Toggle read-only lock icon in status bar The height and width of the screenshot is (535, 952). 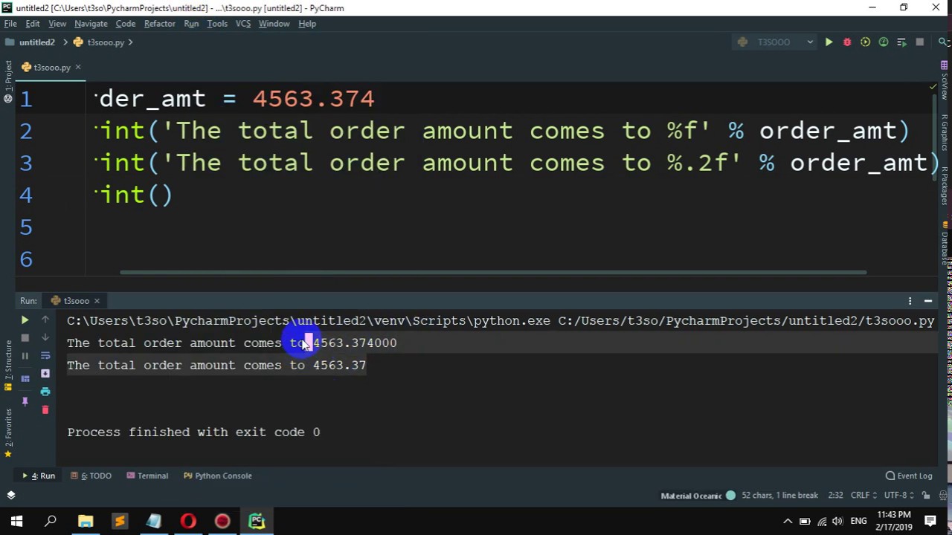[x=926, y=496]
